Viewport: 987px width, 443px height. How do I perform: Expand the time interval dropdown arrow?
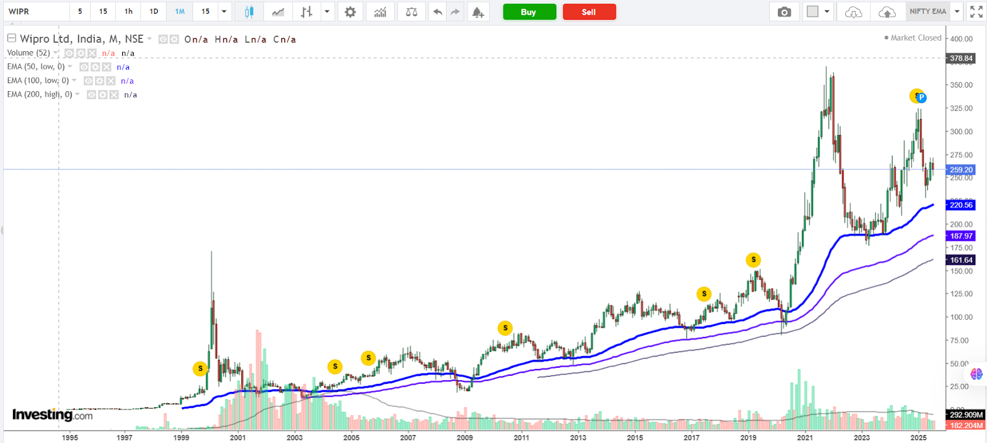pyautogui.click(x=224, y=12)
